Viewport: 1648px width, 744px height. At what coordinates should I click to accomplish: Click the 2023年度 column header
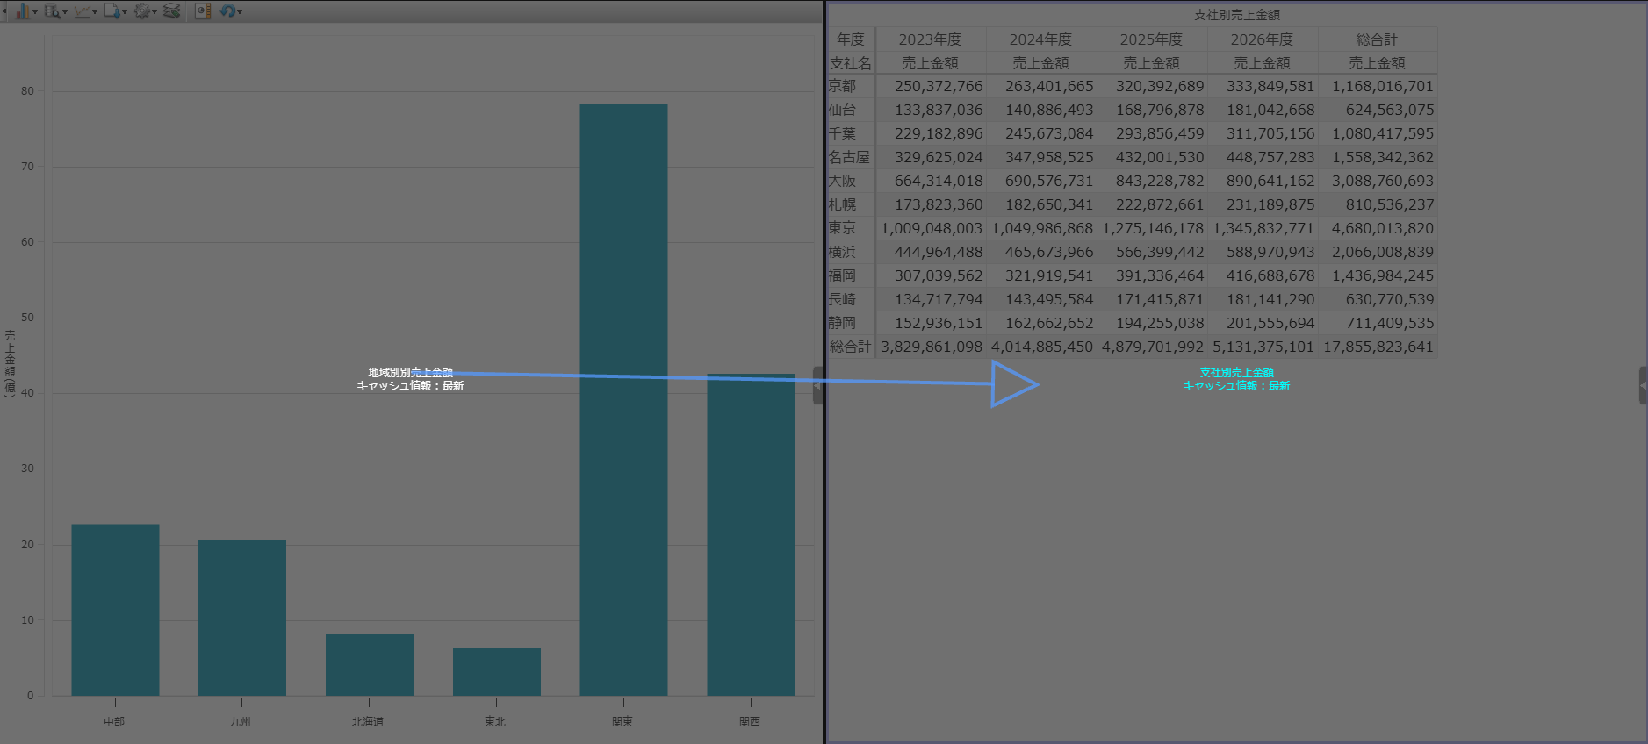(x=930, y=39)
